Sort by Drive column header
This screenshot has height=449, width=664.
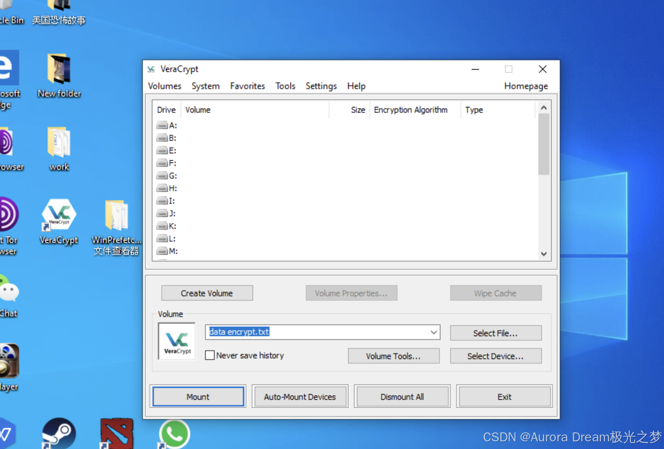(167, 110)
